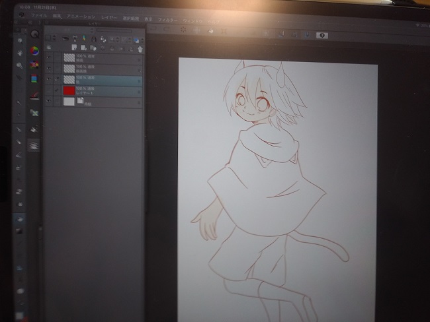Click the 用紙 paper layer thumbnail
Image resolution: width=430 pixels, height=322 pixels.
coord(69,102)
